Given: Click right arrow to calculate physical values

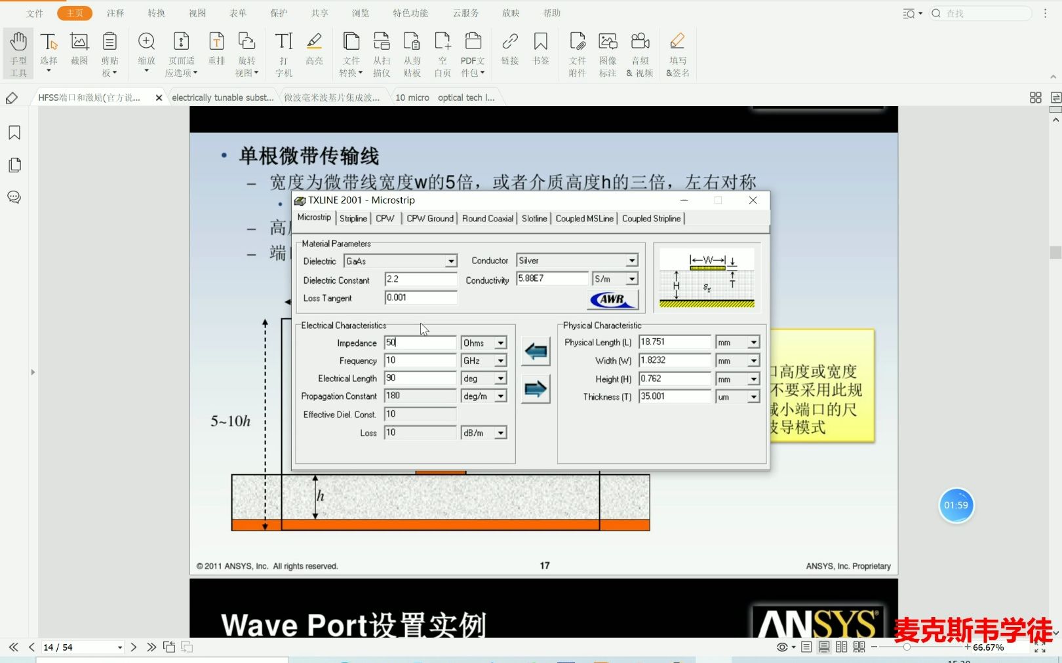Looking at the screenshot, I should click(536, 389).
